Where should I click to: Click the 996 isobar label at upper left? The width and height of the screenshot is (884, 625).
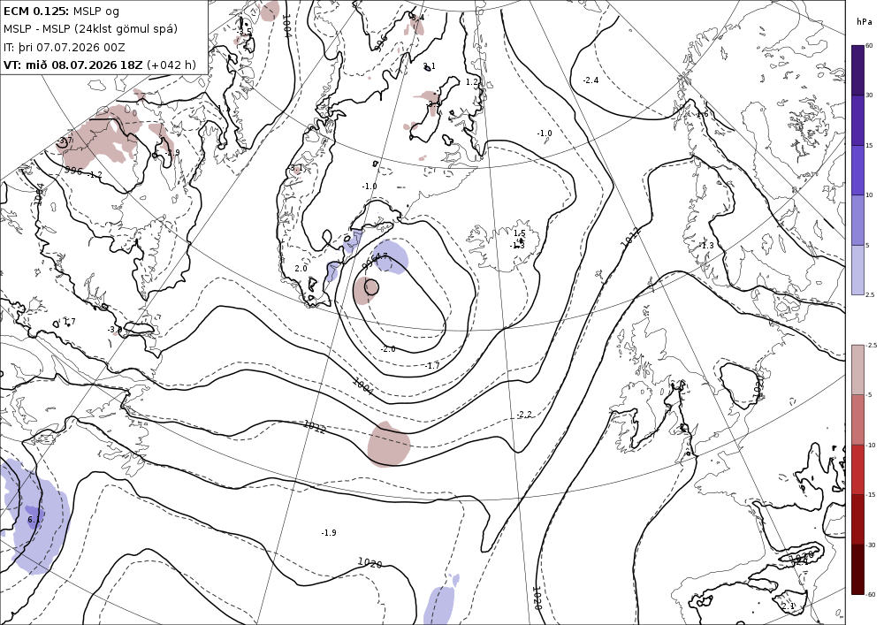click(74, 171)
